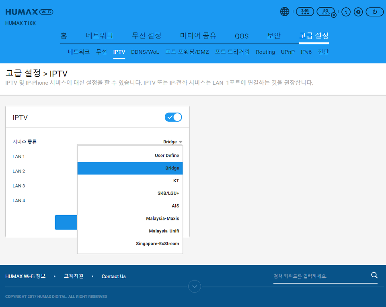This screenshot has height=307, width=386.
Task: Open the 보안 main tab
Action: [x=274, y=36]
